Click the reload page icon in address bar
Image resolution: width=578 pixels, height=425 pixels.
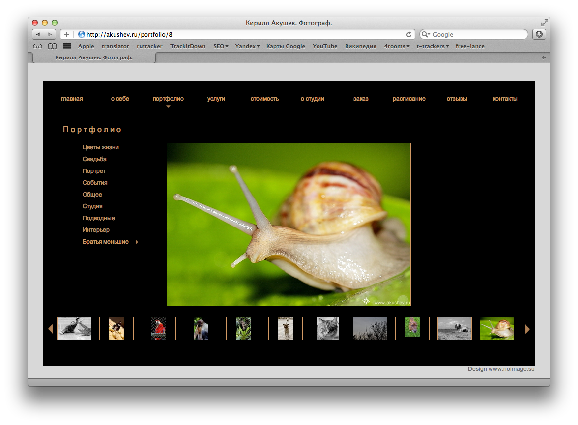tap(408, 34)
